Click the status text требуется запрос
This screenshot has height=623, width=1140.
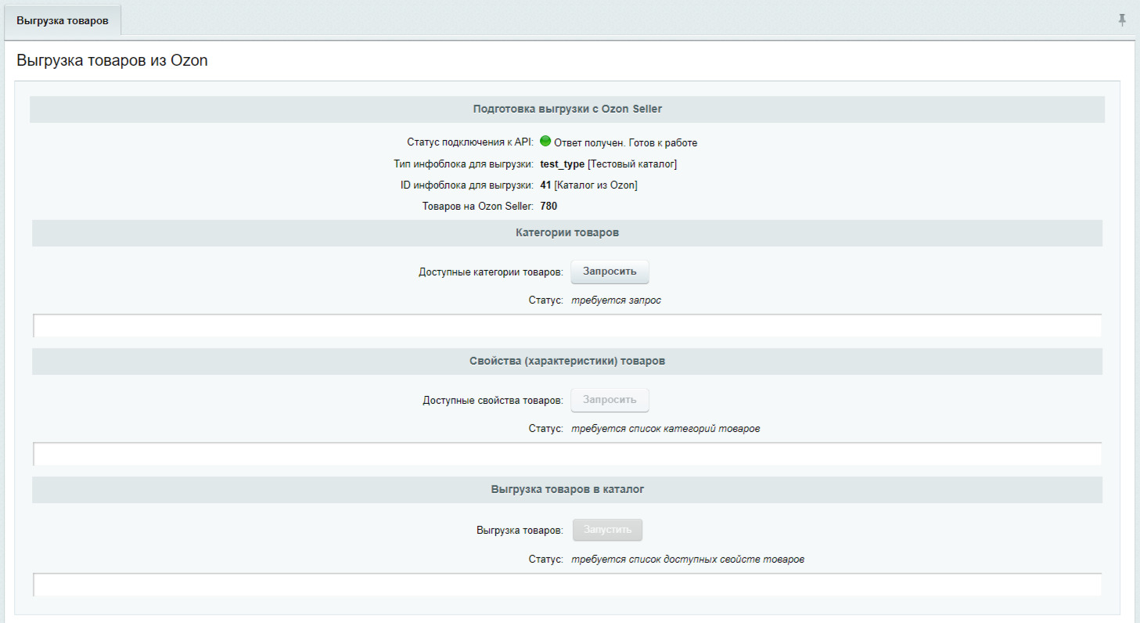pyautogui.click(x=616, y=301)
